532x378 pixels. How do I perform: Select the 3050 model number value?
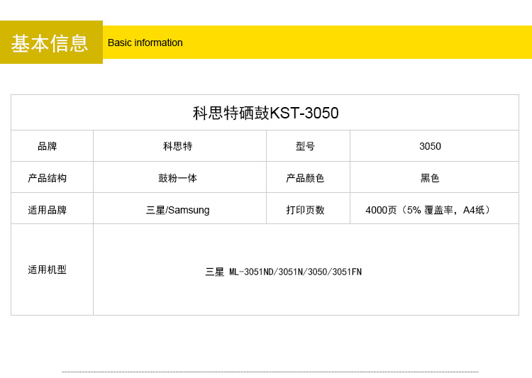(430, 146)
